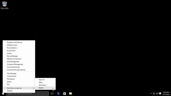This screenshot has height=96, width=171.
Task: Open Event Viewer
Action: point(19,51)
